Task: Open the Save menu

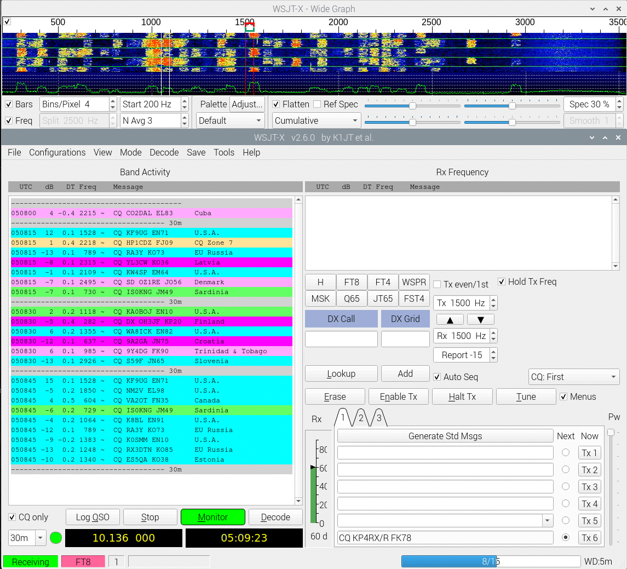Action: [196, 152]
